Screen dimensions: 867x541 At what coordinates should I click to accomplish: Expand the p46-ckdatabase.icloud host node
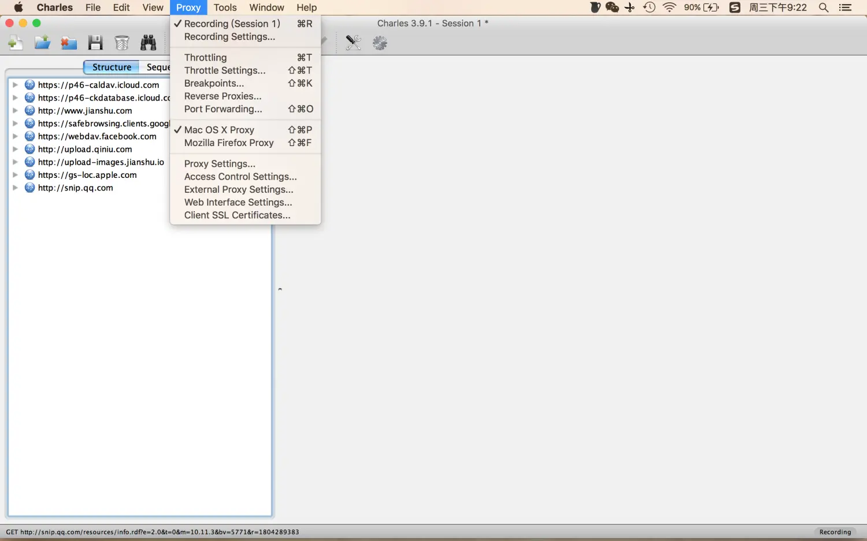coord(16,98)
